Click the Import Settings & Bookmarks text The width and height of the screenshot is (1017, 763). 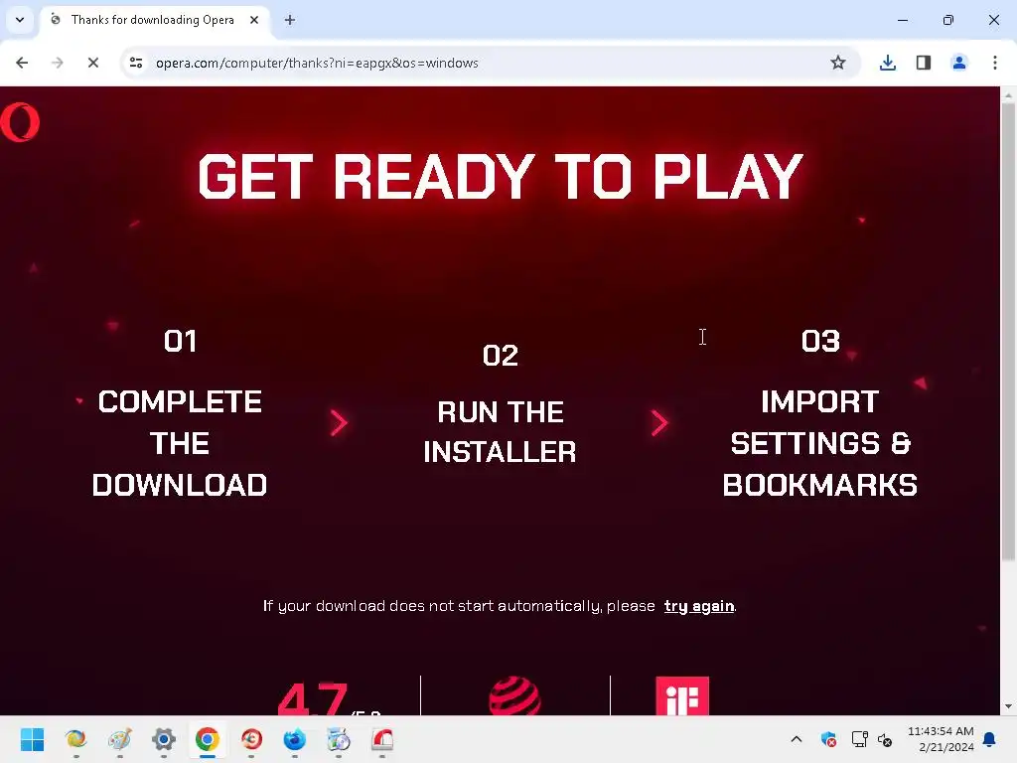pos(819,443)
